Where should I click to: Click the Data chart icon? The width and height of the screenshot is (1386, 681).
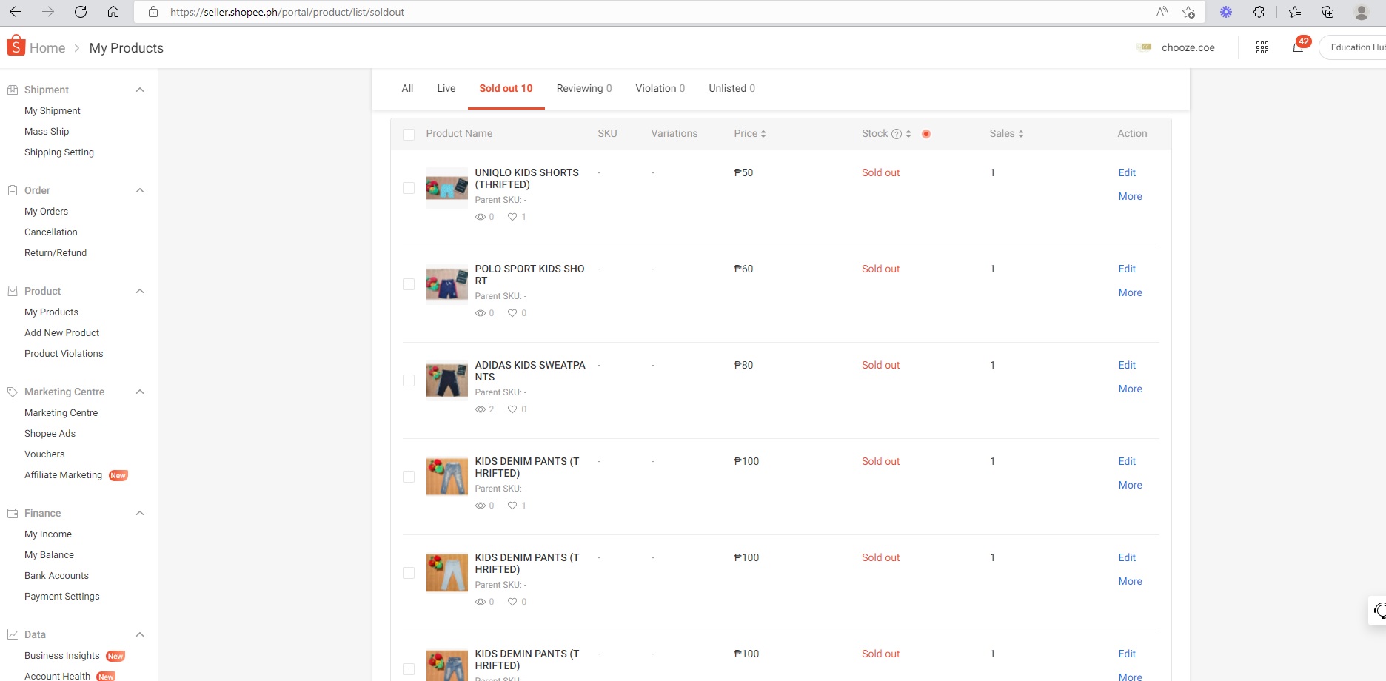(13, 634)
